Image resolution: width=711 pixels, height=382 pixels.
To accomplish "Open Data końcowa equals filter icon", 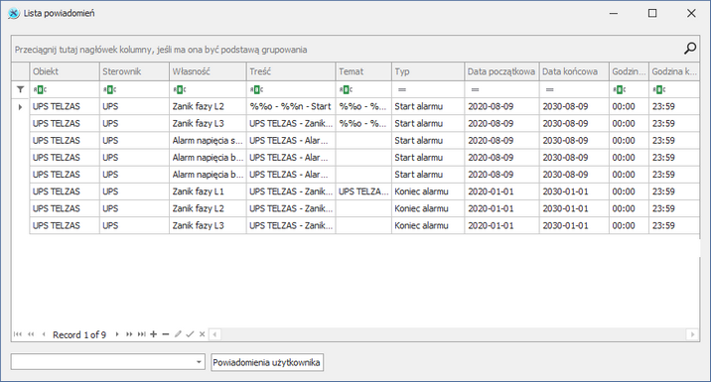I will click(550, 89).
